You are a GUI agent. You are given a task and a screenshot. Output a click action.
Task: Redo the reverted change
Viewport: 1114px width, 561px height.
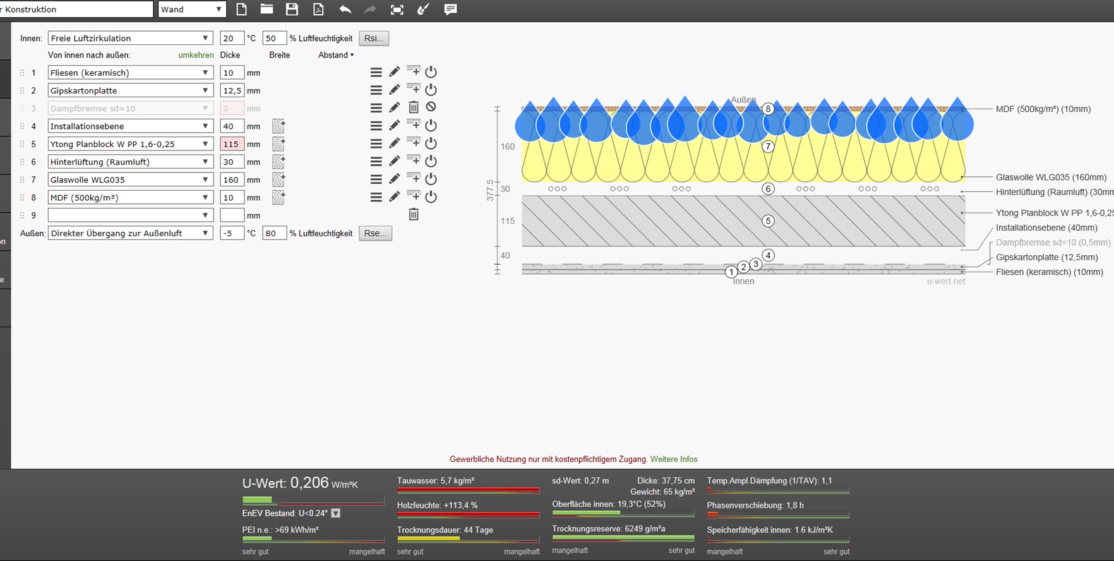coord(370,9)
